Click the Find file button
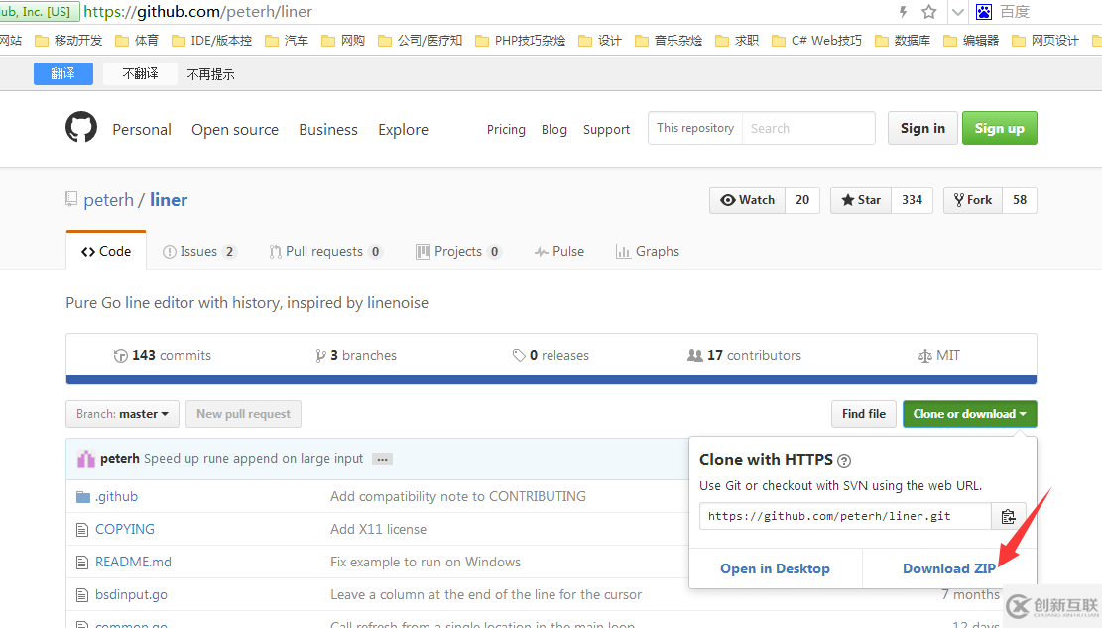The height and width of the screenshot is (628, 1102). click(x=864, y=414)
